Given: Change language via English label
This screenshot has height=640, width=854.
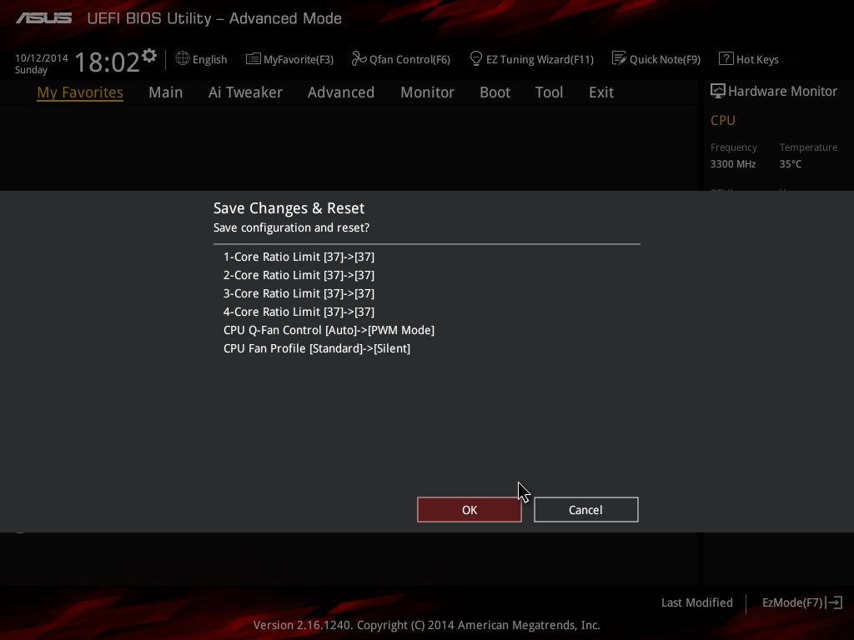Looking at the screenshot, I should pyautogui.click(x=209, y=59).
